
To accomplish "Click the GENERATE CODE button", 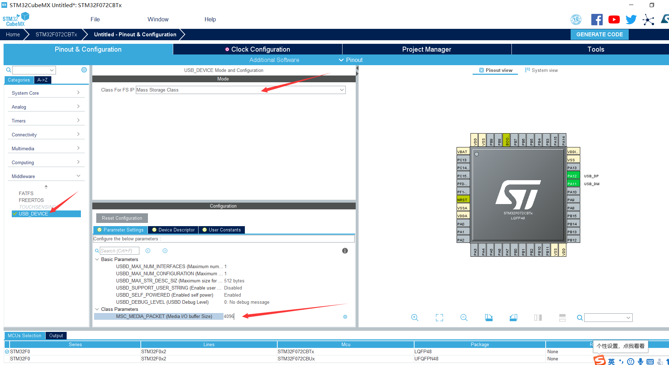I will pos(599,34).
